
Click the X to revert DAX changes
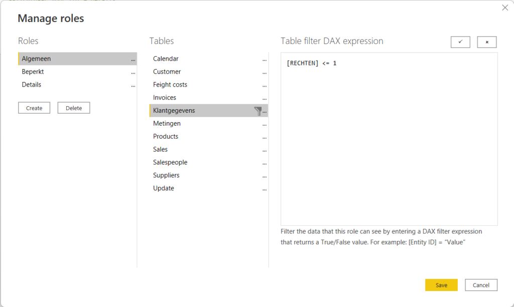[x=486, y=42]
